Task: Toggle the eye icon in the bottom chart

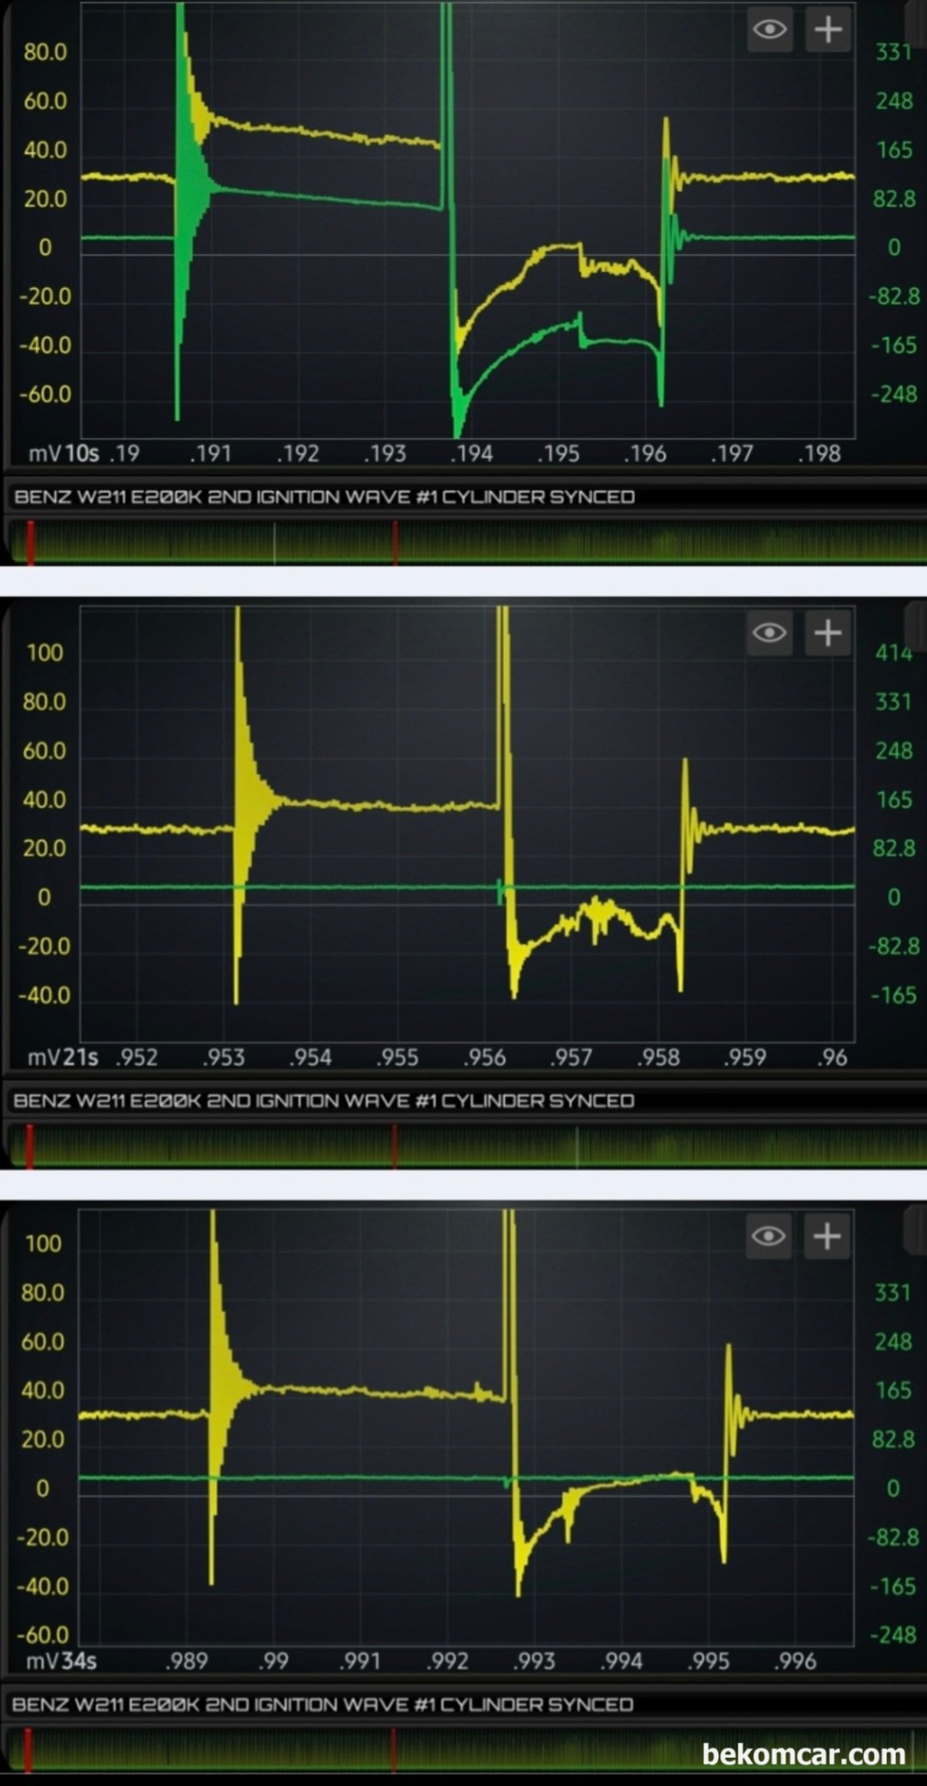Action: tap(768, 1236)
